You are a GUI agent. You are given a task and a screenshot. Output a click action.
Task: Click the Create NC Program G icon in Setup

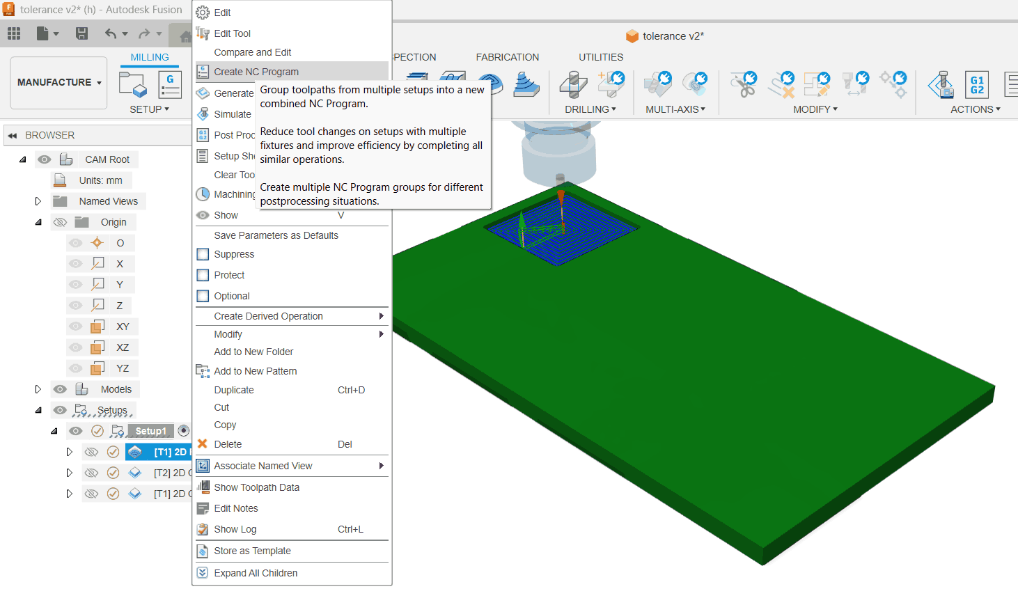tap(170, 85)
